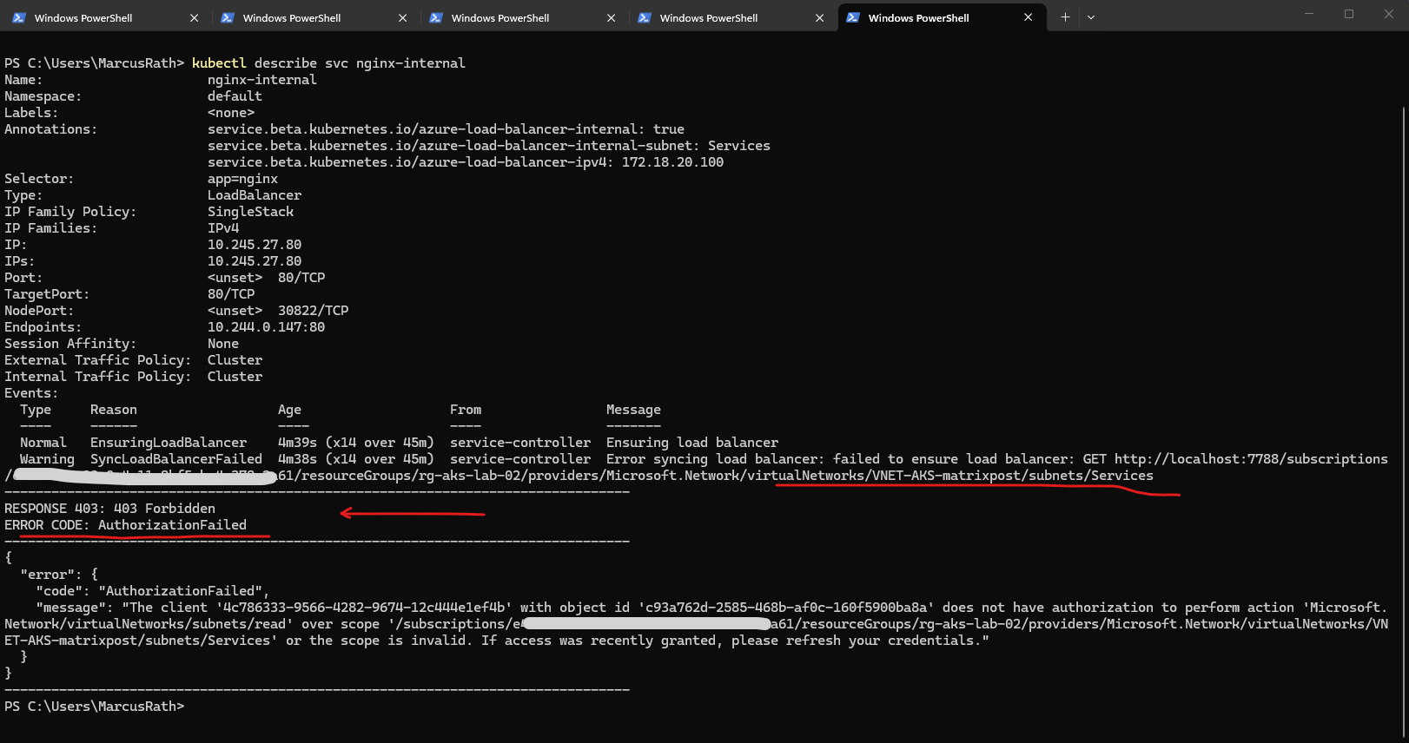Switch to the fourth tab by its title

click(708, 18)
